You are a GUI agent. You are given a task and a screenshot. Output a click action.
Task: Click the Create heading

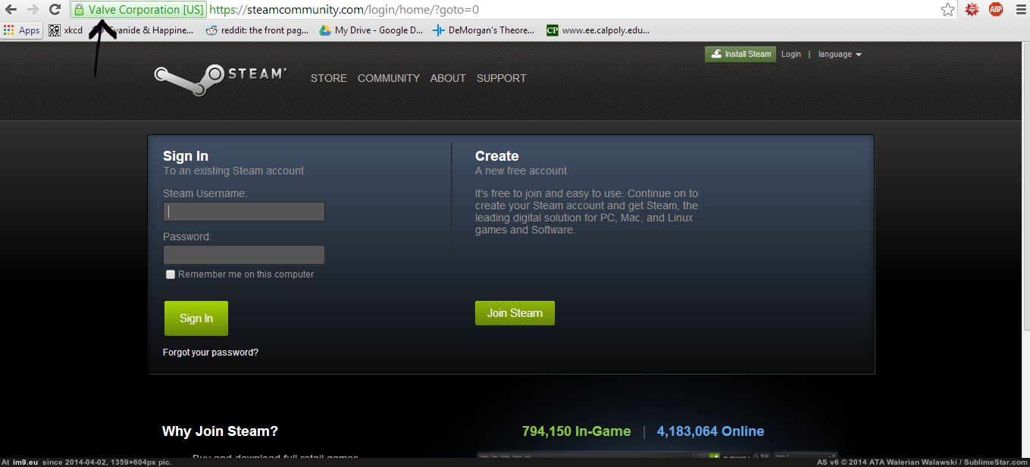(x=497, y=156)
